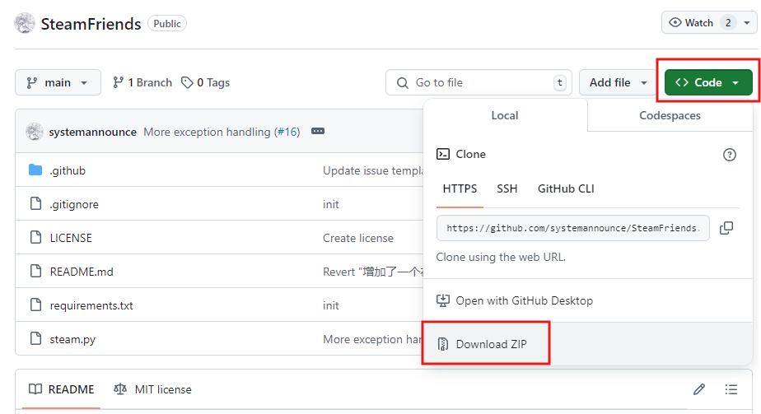
Task: Click the systemannounce commit author avatar
Action: tap(34, 132)
